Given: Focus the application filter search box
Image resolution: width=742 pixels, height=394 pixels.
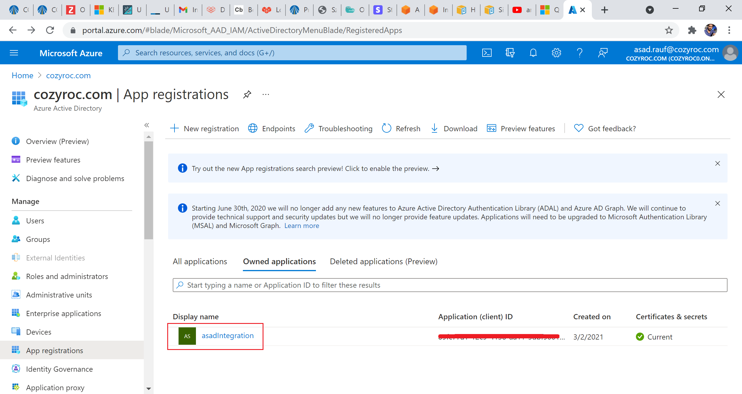Looking at the screenshot, I should tap(450, 285).
